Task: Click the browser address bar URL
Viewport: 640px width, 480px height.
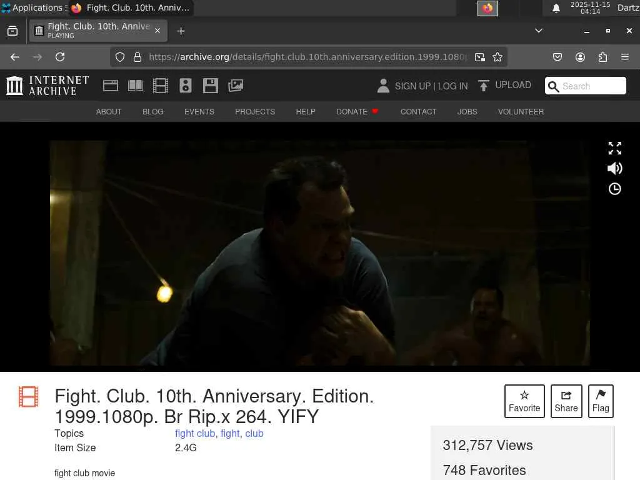Action: coord(308,57)
